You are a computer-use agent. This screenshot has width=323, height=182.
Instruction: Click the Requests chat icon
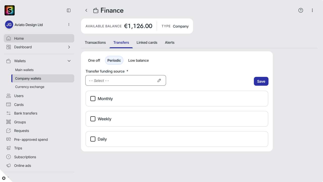[9, 131]
